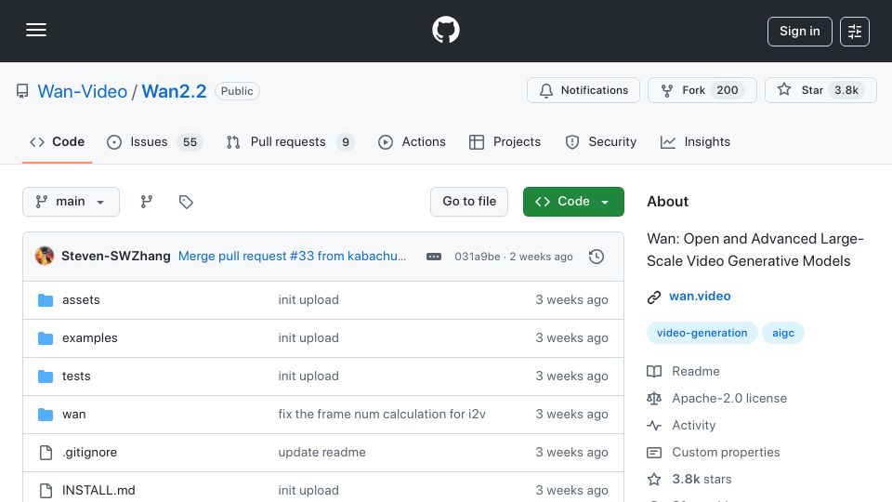Open the Pull requests tab
The image size is (892, 502).
(x=290, y=141)
